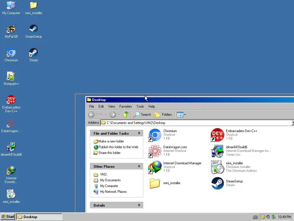This screenshot has width=294, height=221.
Task: Select SteamSetup desktop icon
Action: tap(34, 32)
